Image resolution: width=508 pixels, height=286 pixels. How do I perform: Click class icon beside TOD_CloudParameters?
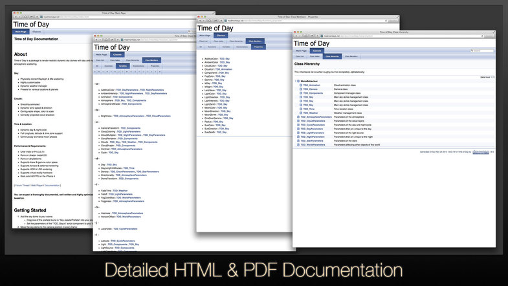coord(298,121)
